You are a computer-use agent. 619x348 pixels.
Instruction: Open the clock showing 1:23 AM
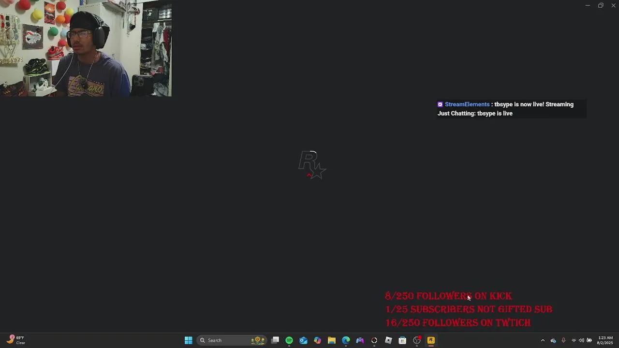pyautogui.click(x=605, y=340)
